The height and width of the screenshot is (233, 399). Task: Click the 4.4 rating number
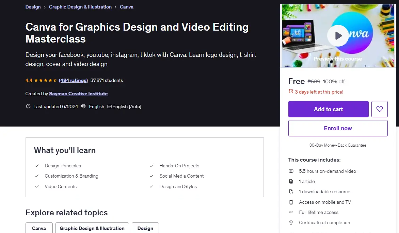29,80
